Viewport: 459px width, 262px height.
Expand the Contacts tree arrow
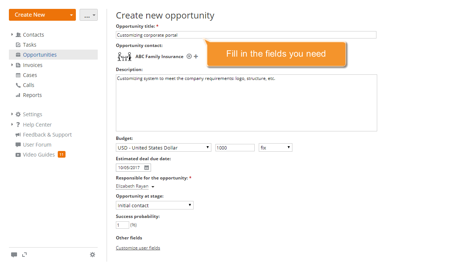click(x=12, y=35)
